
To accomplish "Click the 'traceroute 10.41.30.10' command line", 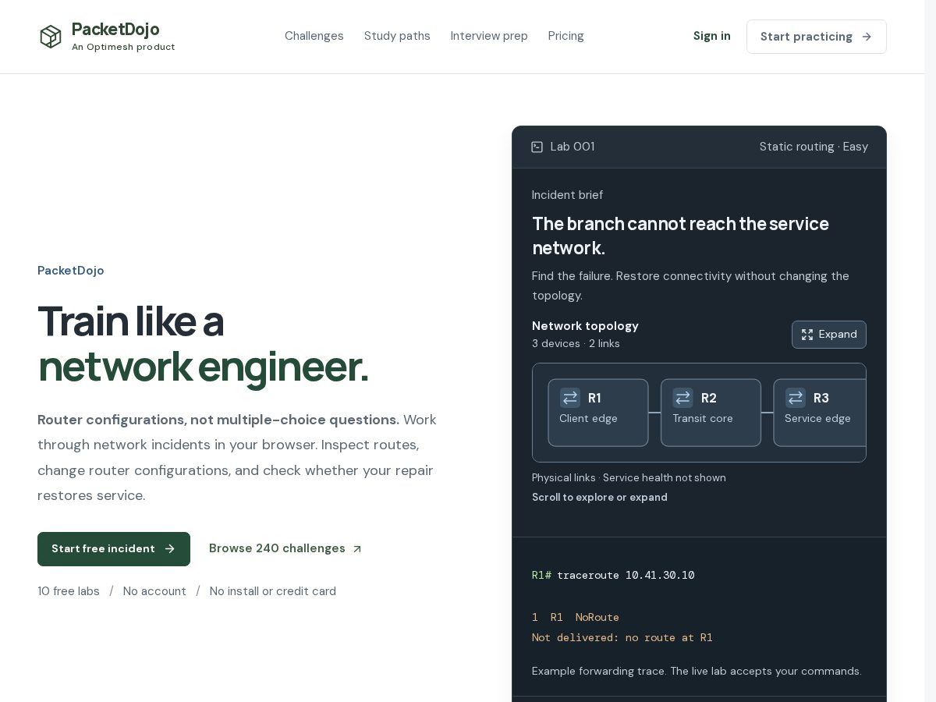I will 626,575.
